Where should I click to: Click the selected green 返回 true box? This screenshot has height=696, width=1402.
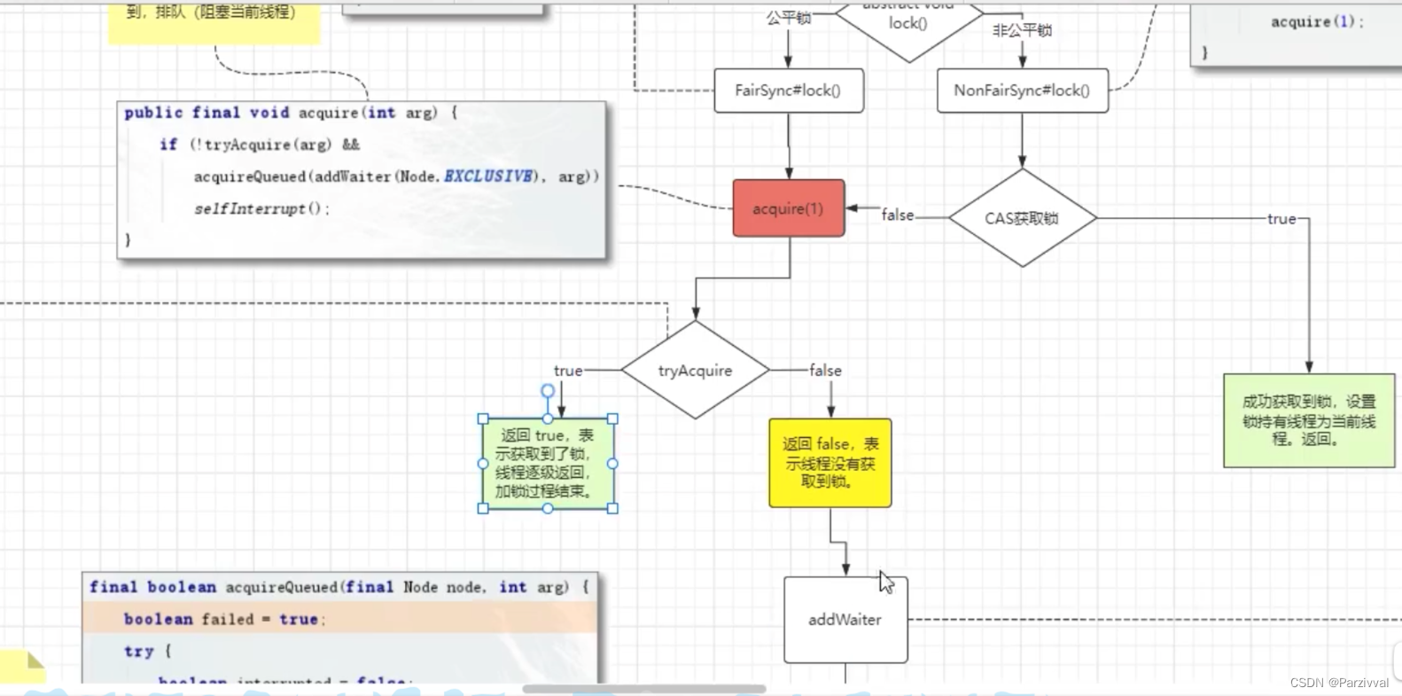(x=548, y=464)
